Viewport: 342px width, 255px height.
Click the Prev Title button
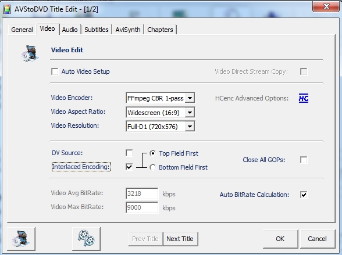pyautogui.click(x=145, y=239)
